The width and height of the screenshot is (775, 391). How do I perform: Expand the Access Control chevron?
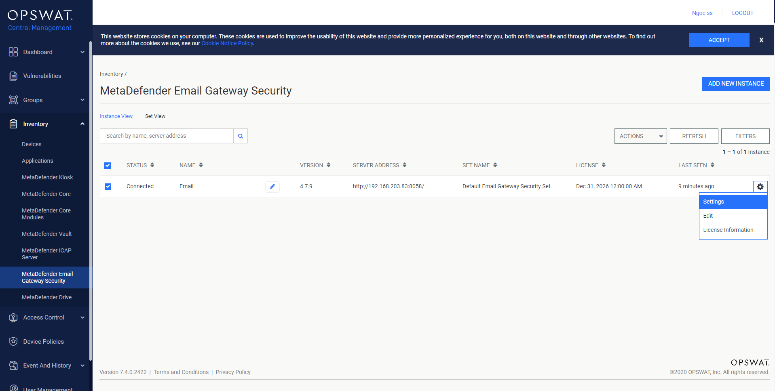tap(82, 317)
